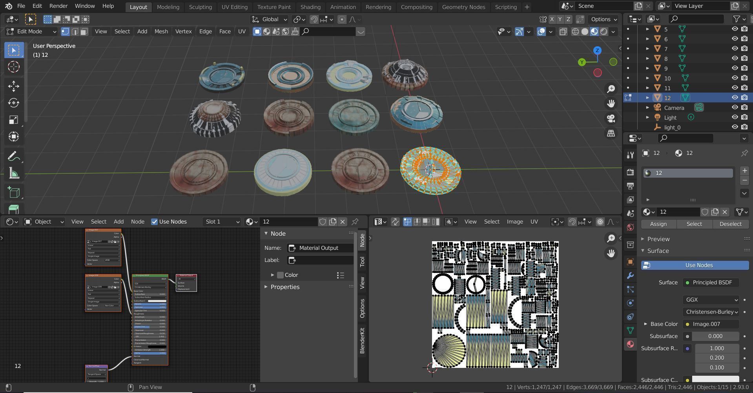Activate the Scale tool
753x393 pixels.
coord(14,120)
